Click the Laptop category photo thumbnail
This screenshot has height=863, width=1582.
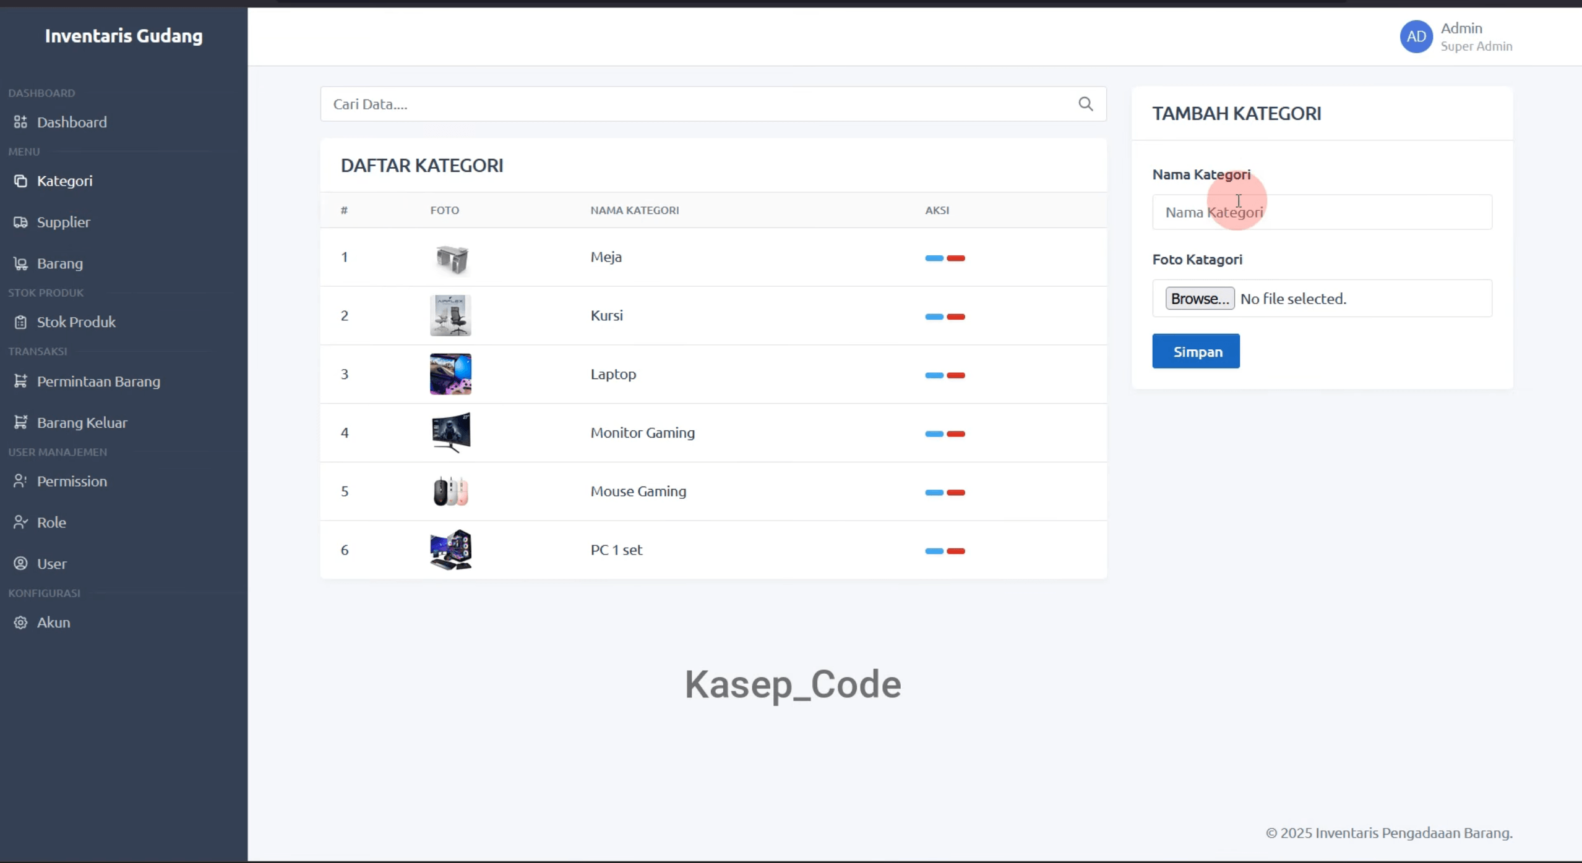point(450,374)
